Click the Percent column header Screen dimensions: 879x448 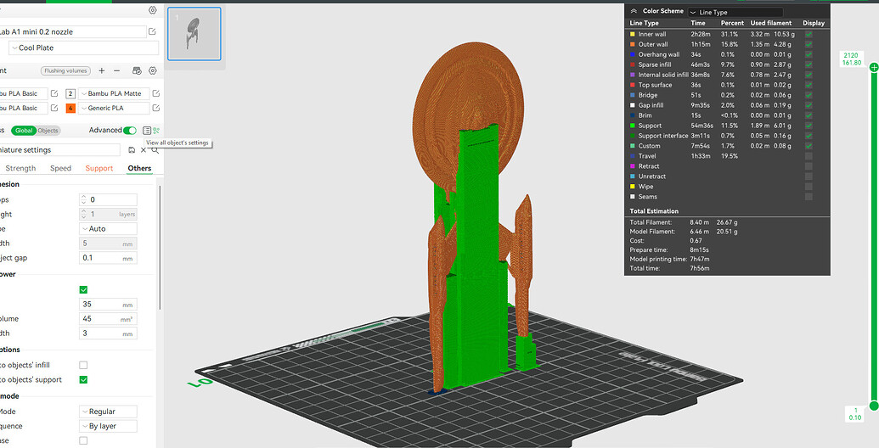click(732, 23)
